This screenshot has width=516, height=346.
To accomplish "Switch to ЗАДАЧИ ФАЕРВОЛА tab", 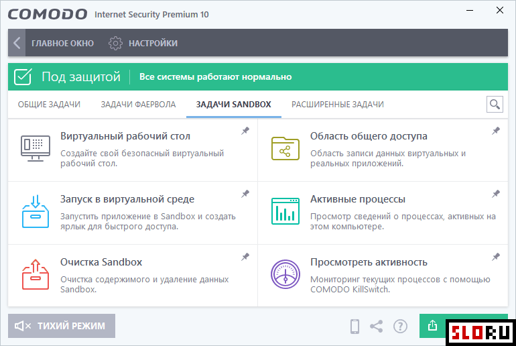I will (x=138, y=105).
